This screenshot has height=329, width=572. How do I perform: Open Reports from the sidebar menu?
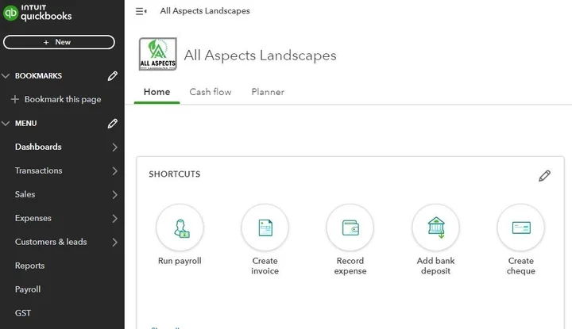pos(30,266)
